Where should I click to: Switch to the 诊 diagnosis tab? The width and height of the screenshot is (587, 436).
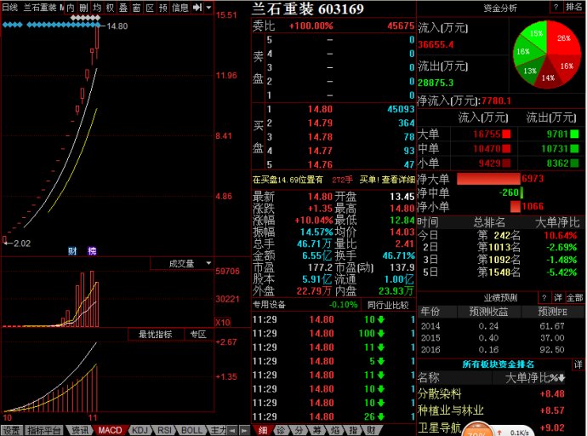click(281, 430)
